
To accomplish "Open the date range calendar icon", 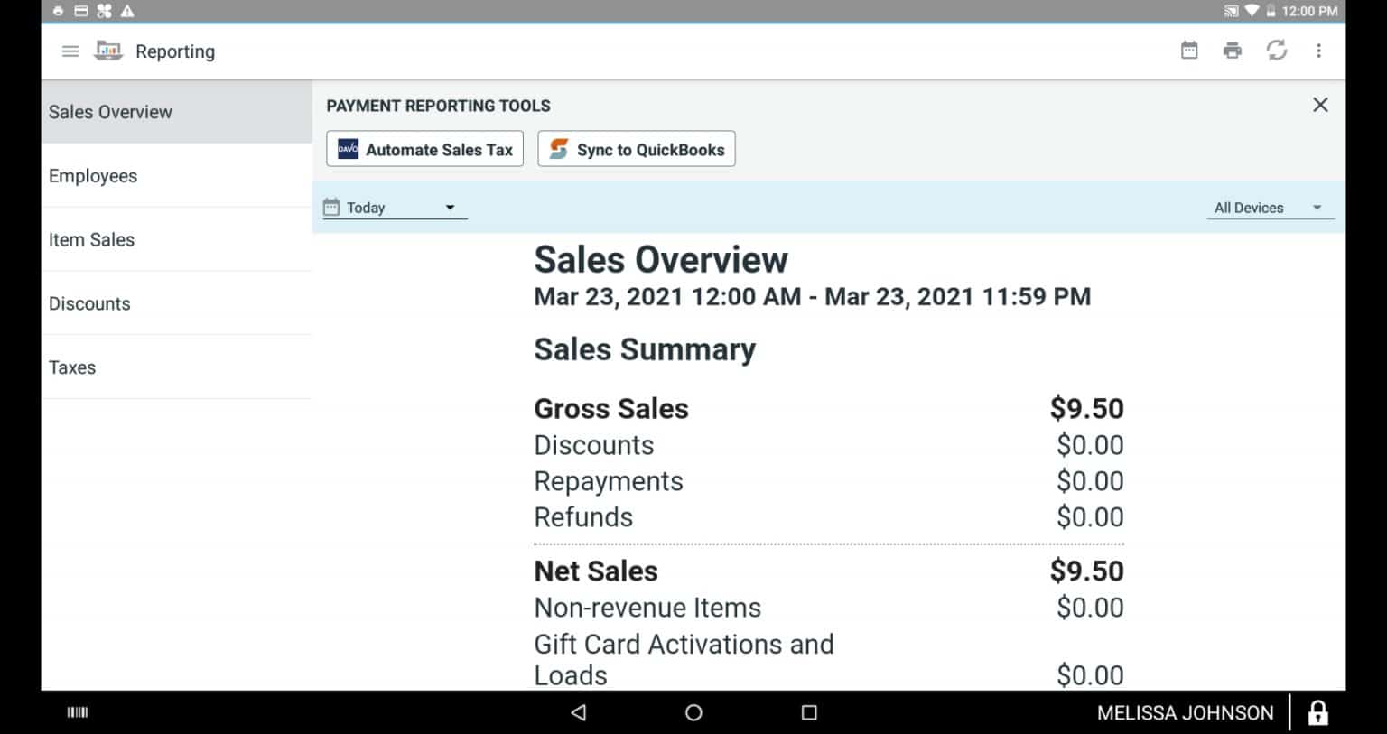I will click(x=1188, y=51).
